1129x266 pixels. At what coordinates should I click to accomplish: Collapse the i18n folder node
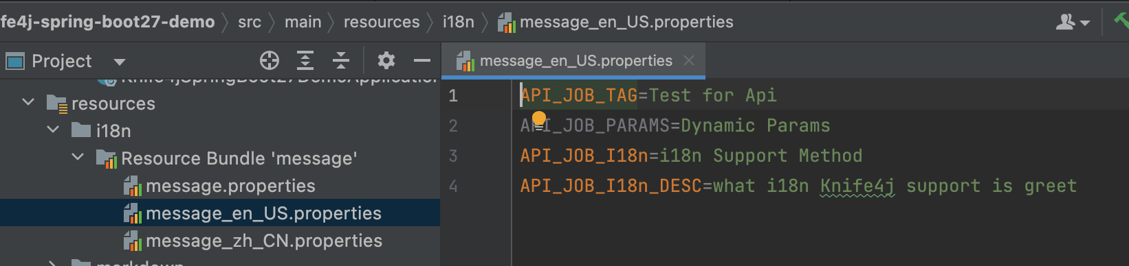pyautogui.click(x=53, y=130)
